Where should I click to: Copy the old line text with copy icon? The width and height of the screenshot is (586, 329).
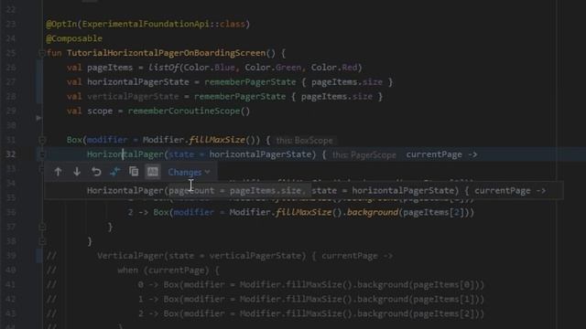[x=134, y=172]
